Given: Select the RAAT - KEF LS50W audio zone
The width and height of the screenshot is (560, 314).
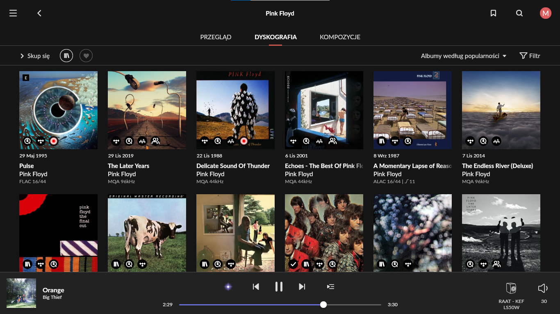Looking at the screenshot, I should tap(511, 295).
